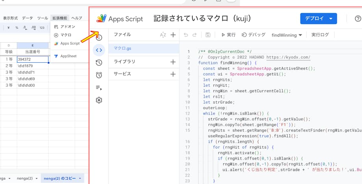This screenshot has width=362, height=184.
Task: Add a library with plus icon
Action: coord(173,62)
